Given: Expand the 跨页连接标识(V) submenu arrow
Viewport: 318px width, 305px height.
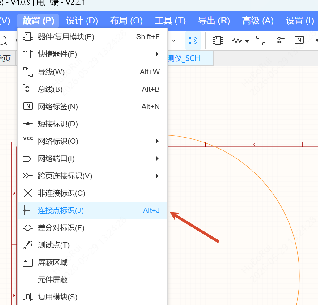Looking at the screenshot, I should 157,176.
